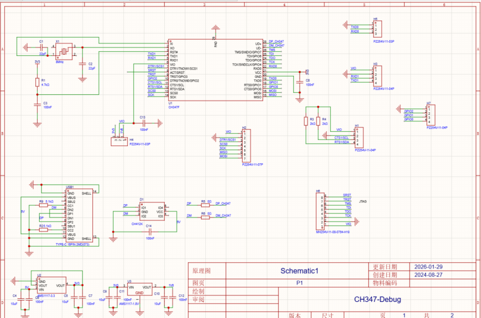Select capacitor C14 below D1
Image resolution: width=481 pixels, height=318 pixels.
pyautogui.click(x=150, y=232)
